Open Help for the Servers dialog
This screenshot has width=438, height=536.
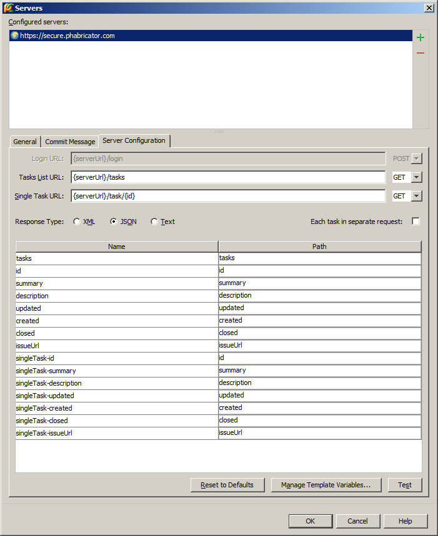[x=405, y=521]
